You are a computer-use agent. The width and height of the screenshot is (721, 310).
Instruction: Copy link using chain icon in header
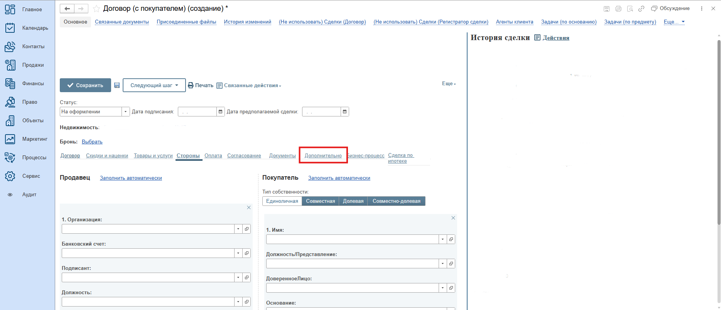tap(641, 8)
